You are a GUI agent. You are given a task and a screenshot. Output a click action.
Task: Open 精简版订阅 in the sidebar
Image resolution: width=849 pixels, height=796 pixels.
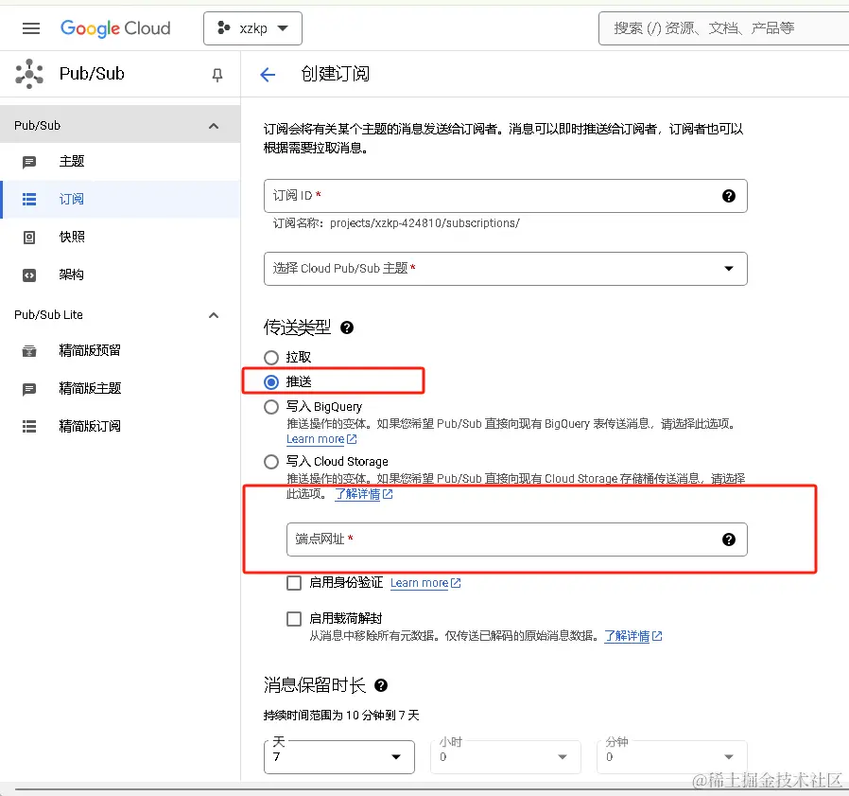coord(120,426)
